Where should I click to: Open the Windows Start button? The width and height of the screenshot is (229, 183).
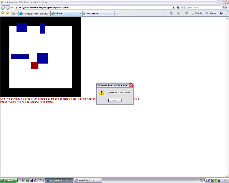tap(9, 180)
